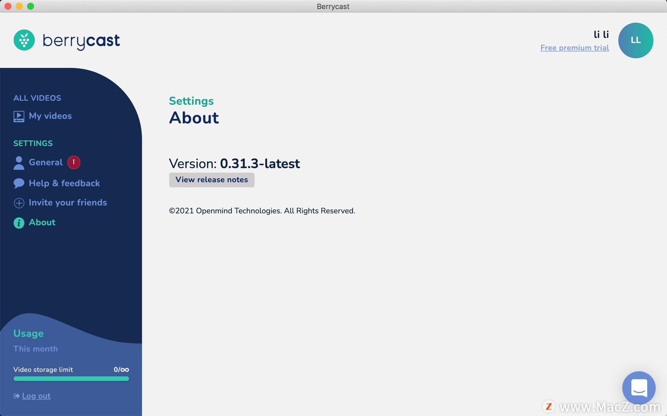Select Invite your friends
This screenshot has width=667, height=416.
pyautogui.click(x=68, y=203)
